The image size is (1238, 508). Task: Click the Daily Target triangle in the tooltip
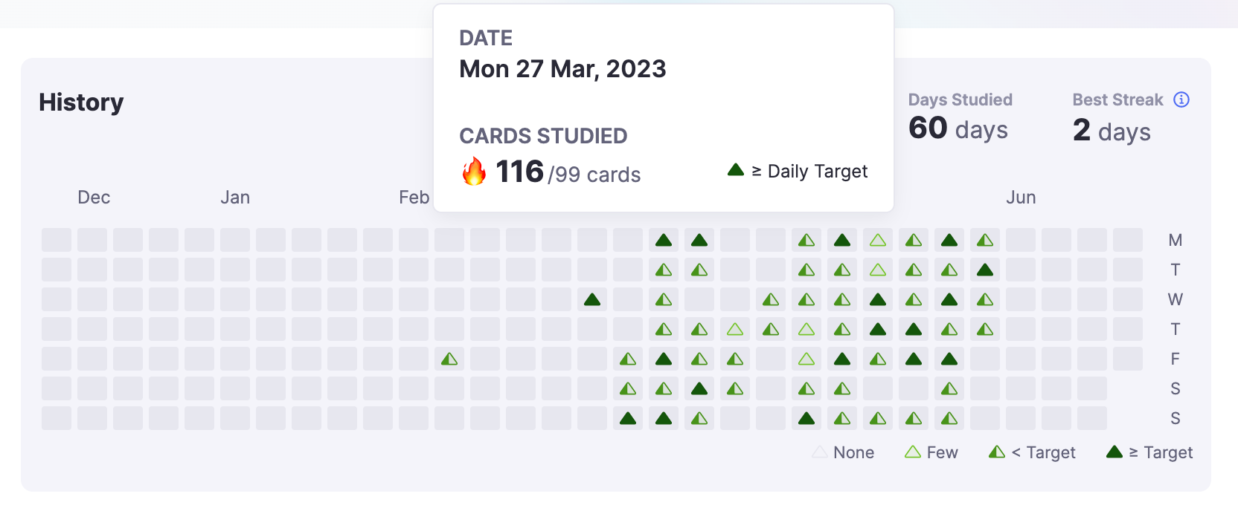pyautogui.click(x=736, y=170)
